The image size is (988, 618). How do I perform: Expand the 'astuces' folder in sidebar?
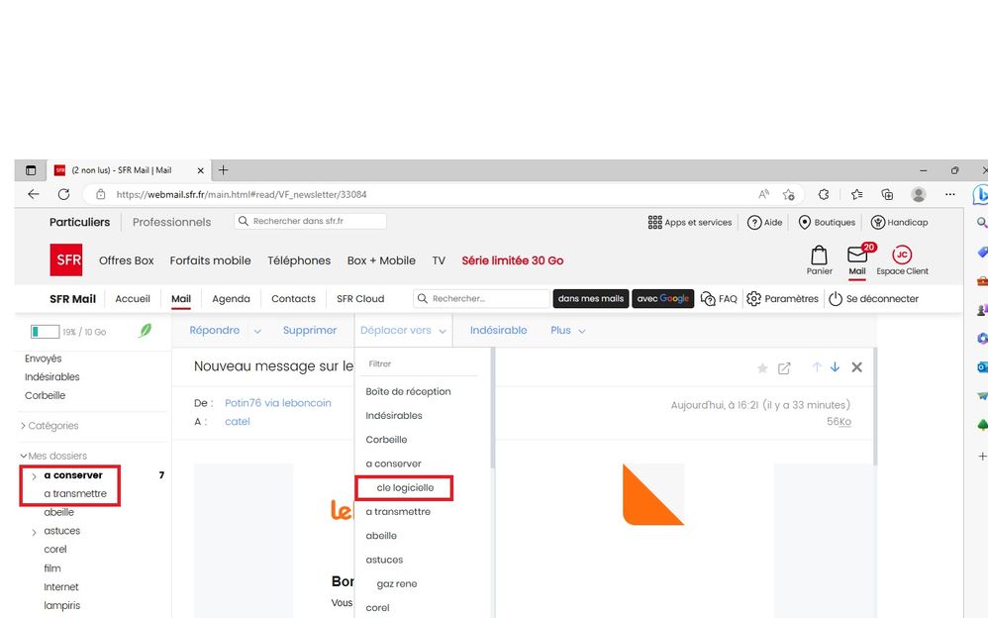click(35, 532)
